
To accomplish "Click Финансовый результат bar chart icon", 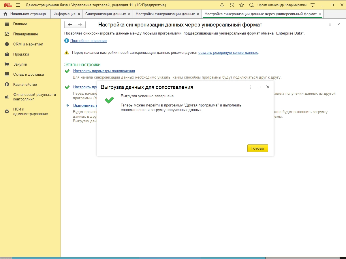I will tap(7, 97).
